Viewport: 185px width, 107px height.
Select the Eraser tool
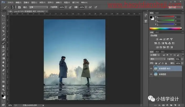tap(3, 55)
